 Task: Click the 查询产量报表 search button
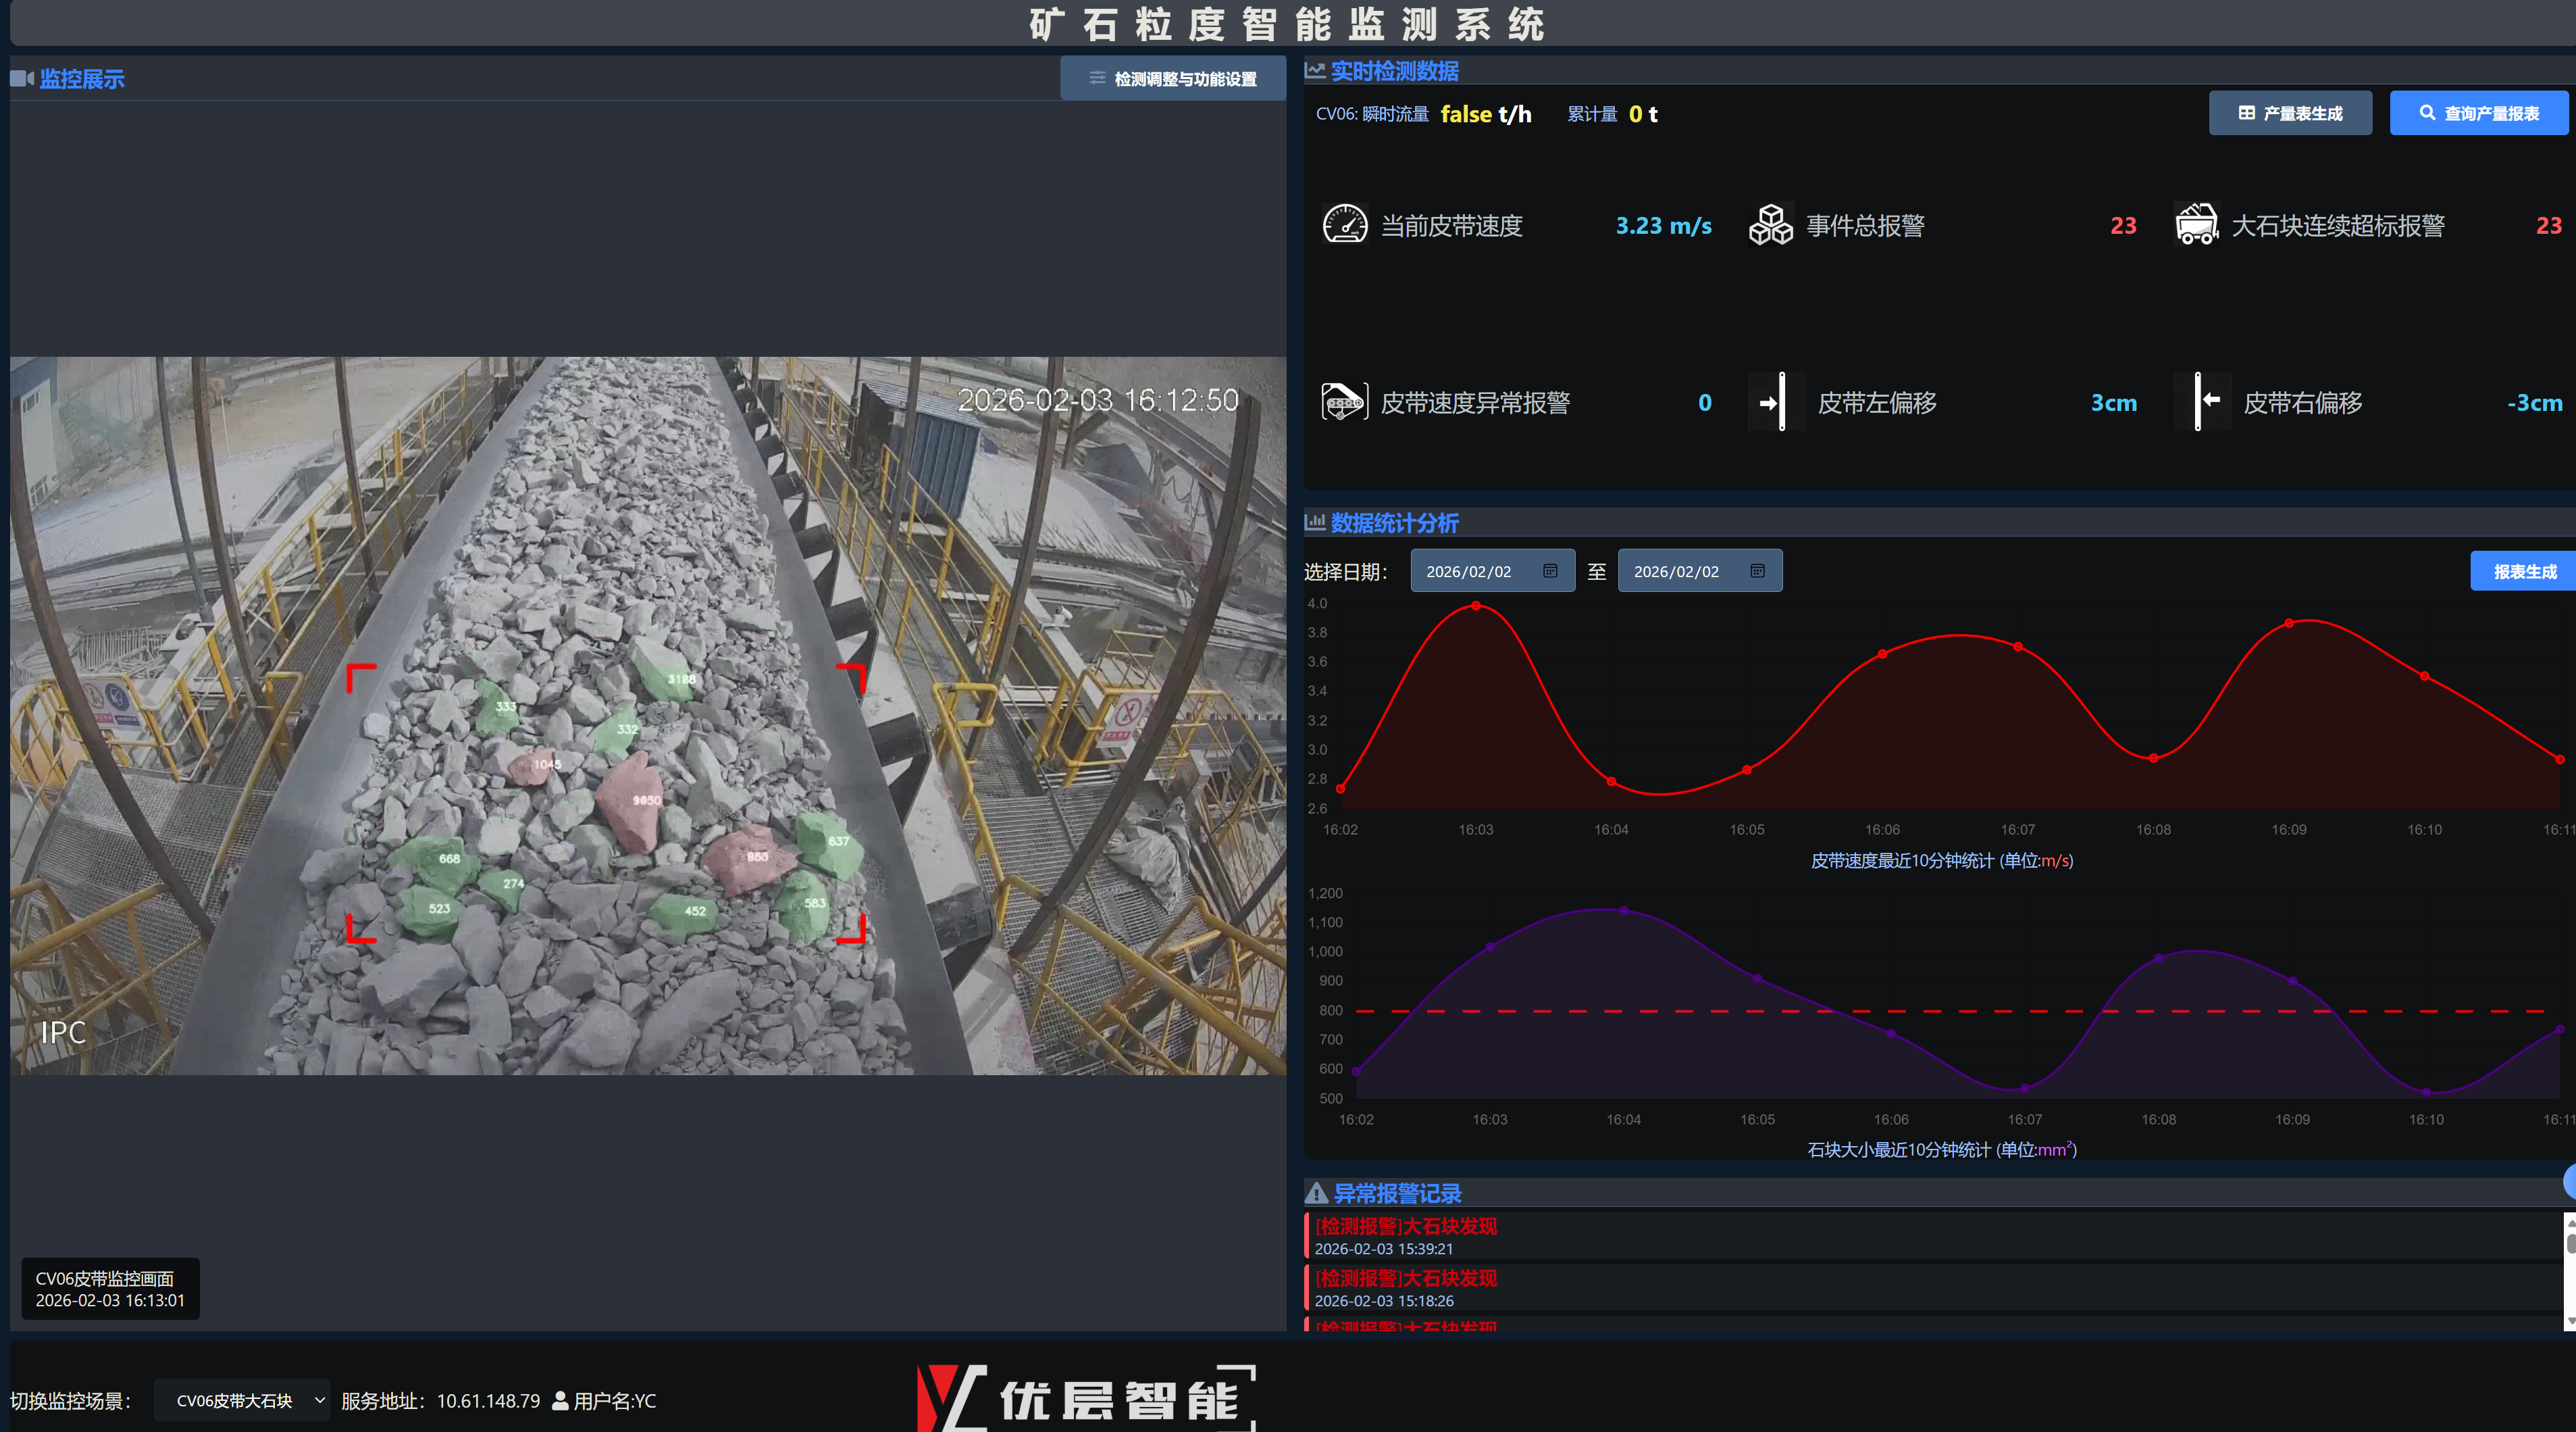pyautogui.click(x=2478, y=113)
